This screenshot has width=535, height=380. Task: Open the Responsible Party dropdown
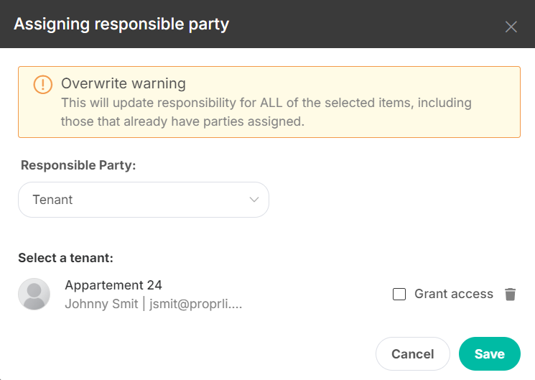[144, 200]
